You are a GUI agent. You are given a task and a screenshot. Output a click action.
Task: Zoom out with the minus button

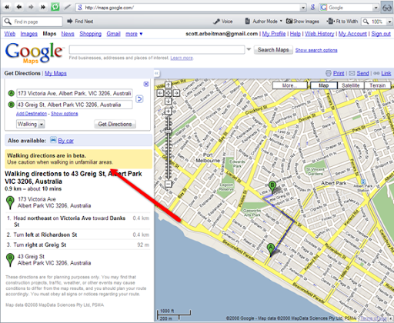(168, 184)
